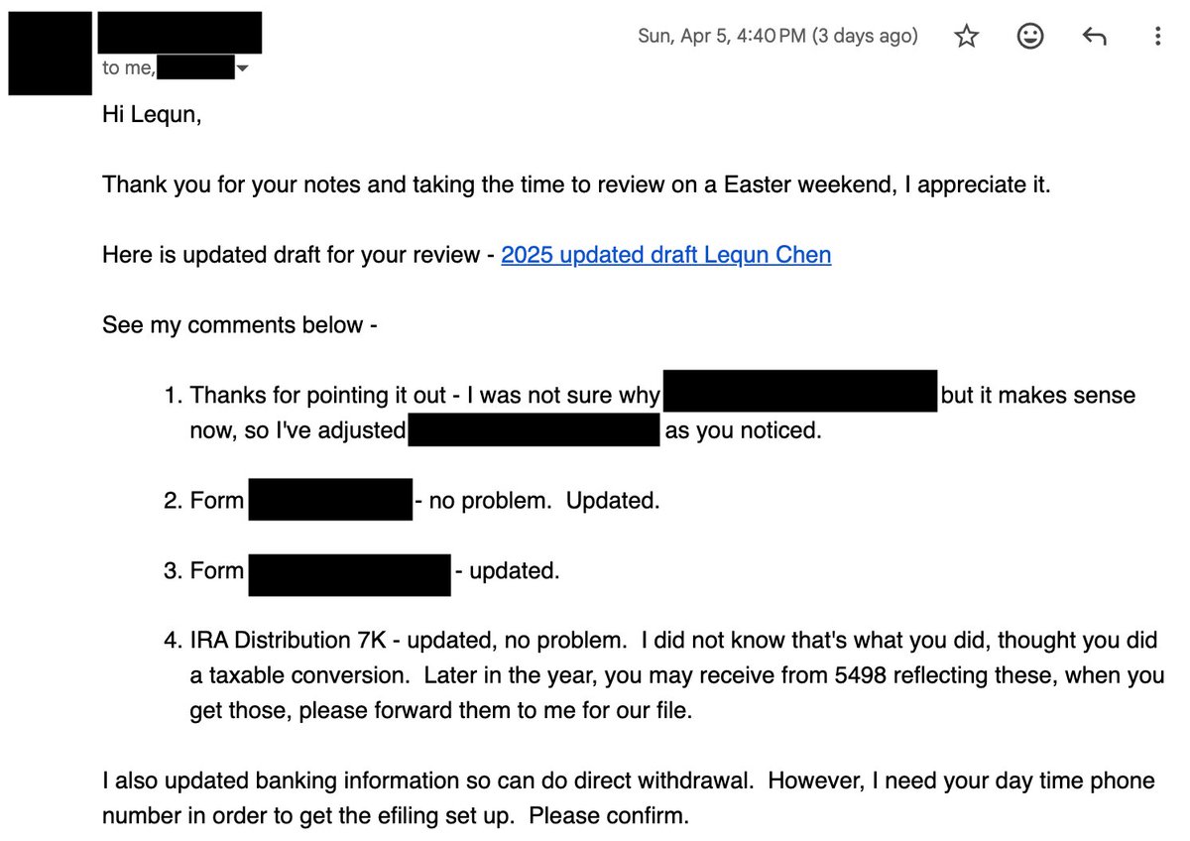
Task: Click the redacted second recipient name
Action: click(194, 68)
